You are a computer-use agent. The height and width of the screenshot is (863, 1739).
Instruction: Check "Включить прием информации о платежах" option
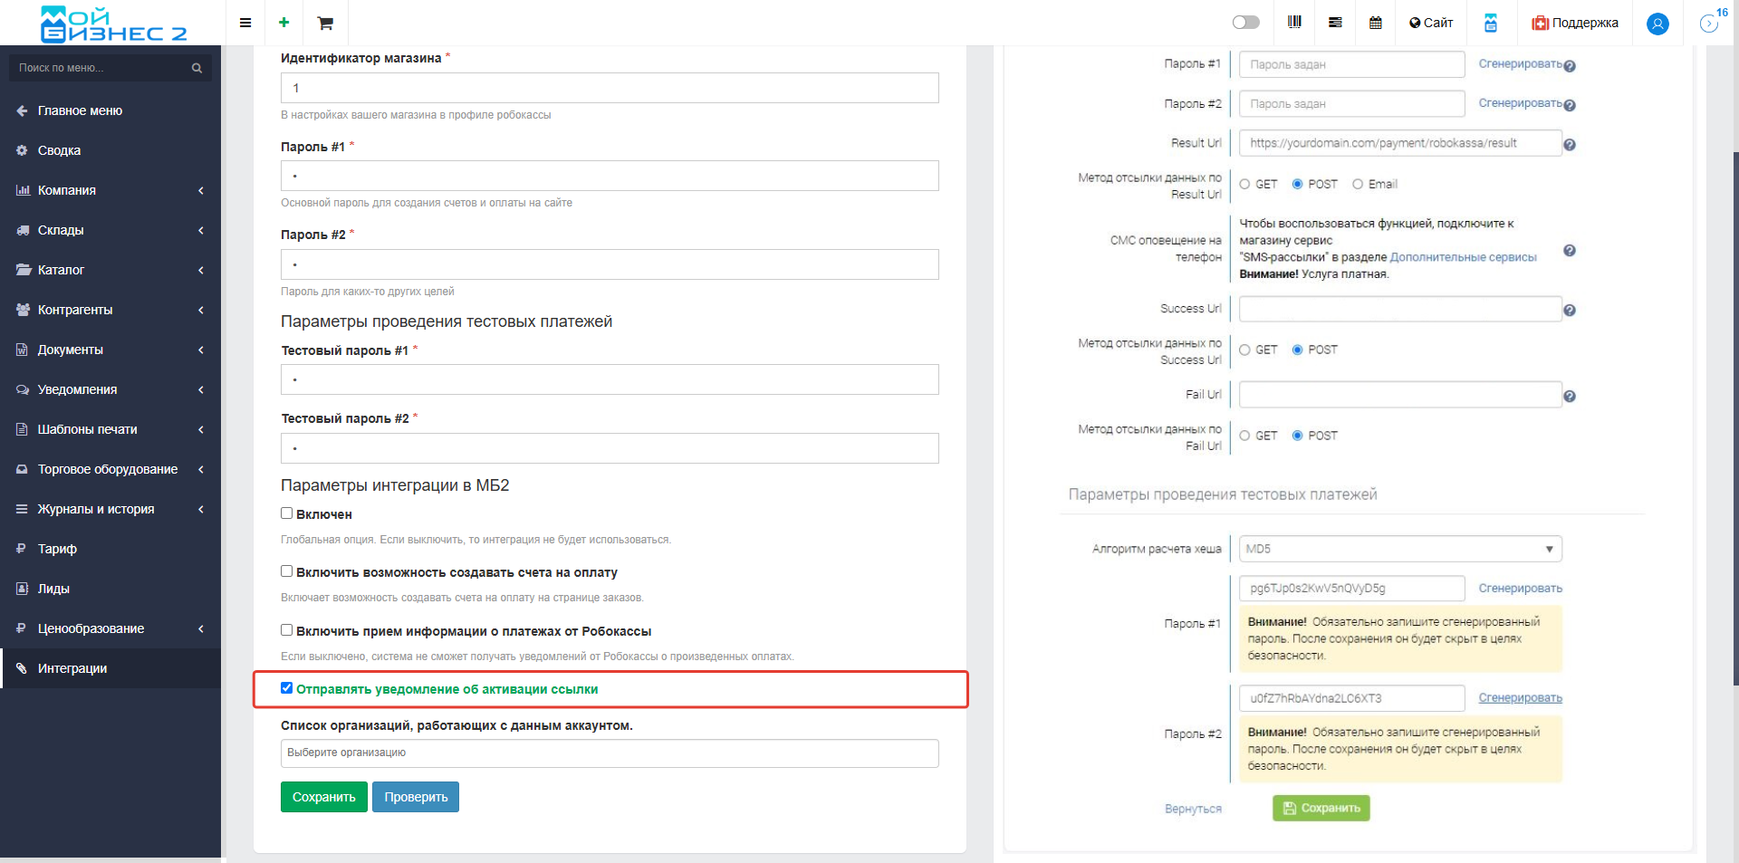tap(287, 630)
